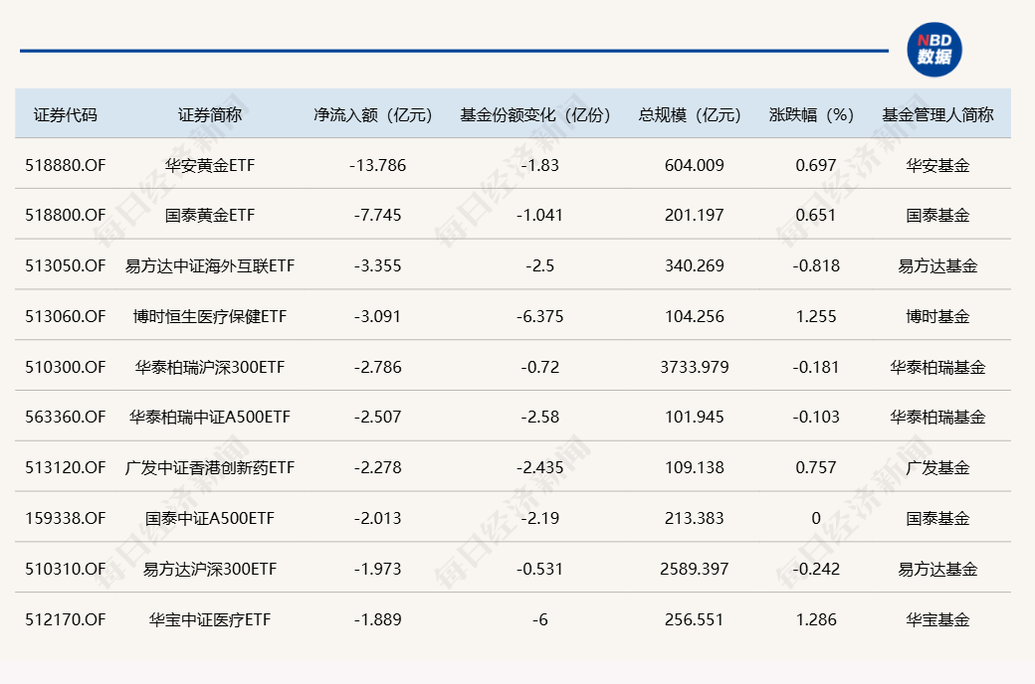The height and width of the screenshot is (684, 1035).
Task: Click total scale value 340.269
Action: 695,265
